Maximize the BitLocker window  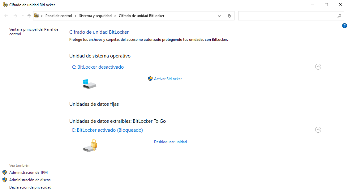(326, 5)
